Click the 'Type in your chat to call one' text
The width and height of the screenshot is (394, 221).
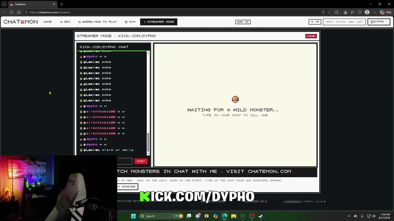(235, 115)
